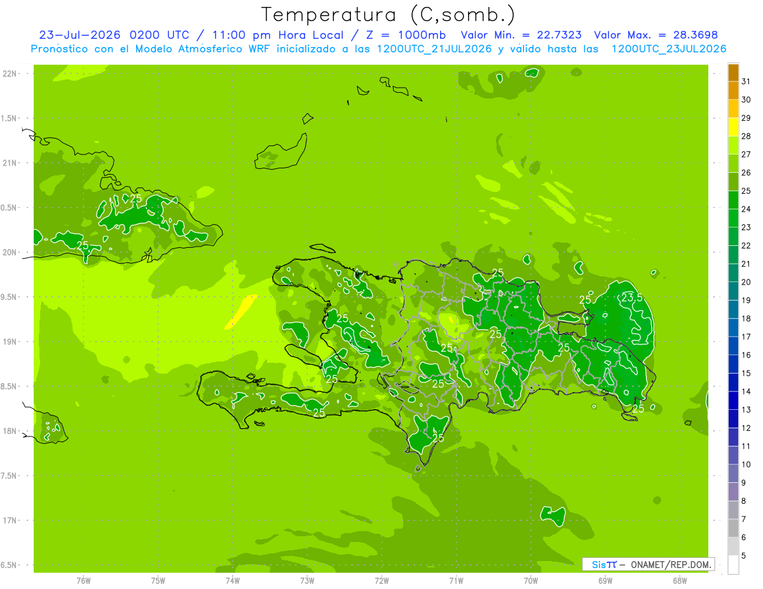
Task: Click the '69W' longitude label
Action: [605, 581]
